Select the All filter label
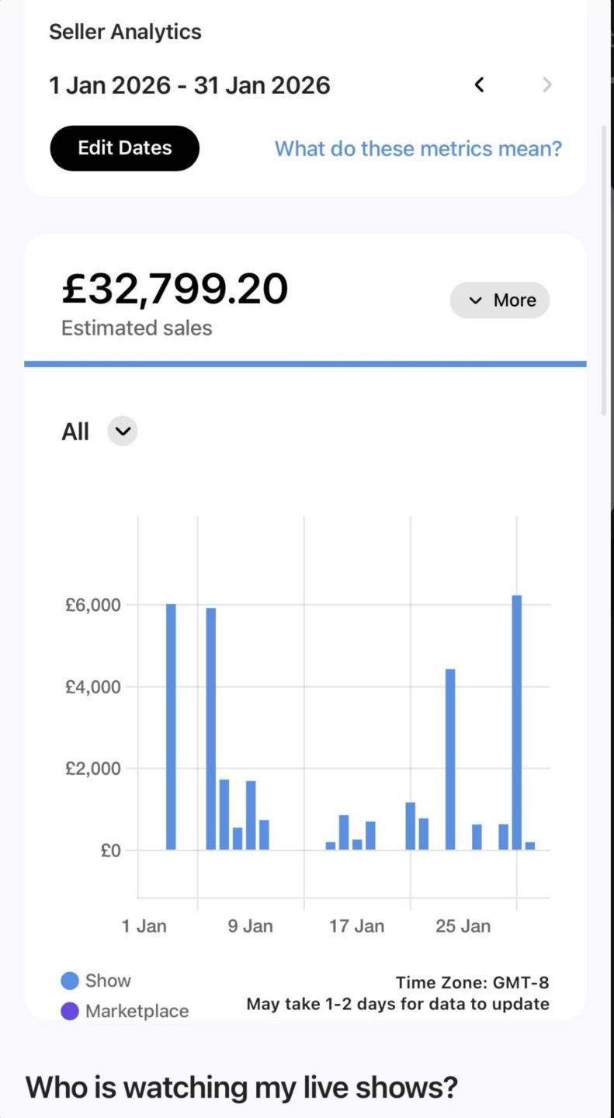The height and width of the screenshot is (1118, 614). pyautogui.click(x=75, y=431)
